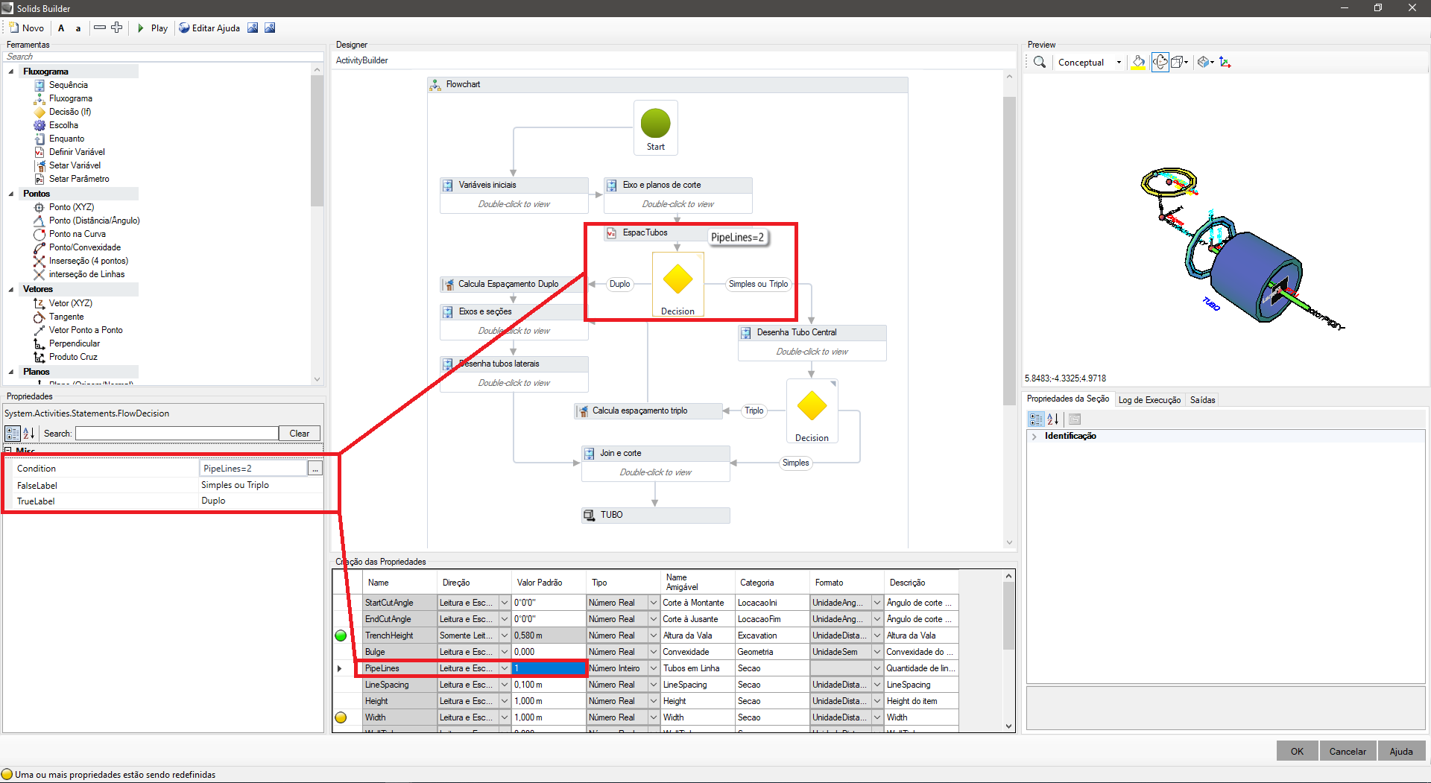Viewport: 1431px width, 783px height.
Task: Sort properties alphabetically in Propriedades panel
Action: click(28, 433)
